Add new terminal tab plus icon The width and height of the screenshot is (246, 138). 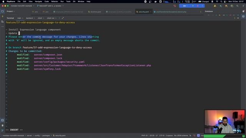click(x=59, y=18)
